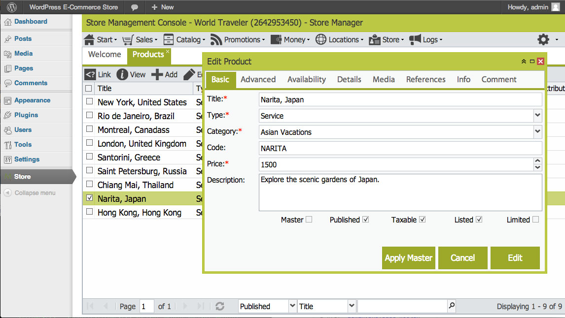565x318 pixels.
Task: Click the Sales shopping cart icon
Action: (128, 39)
